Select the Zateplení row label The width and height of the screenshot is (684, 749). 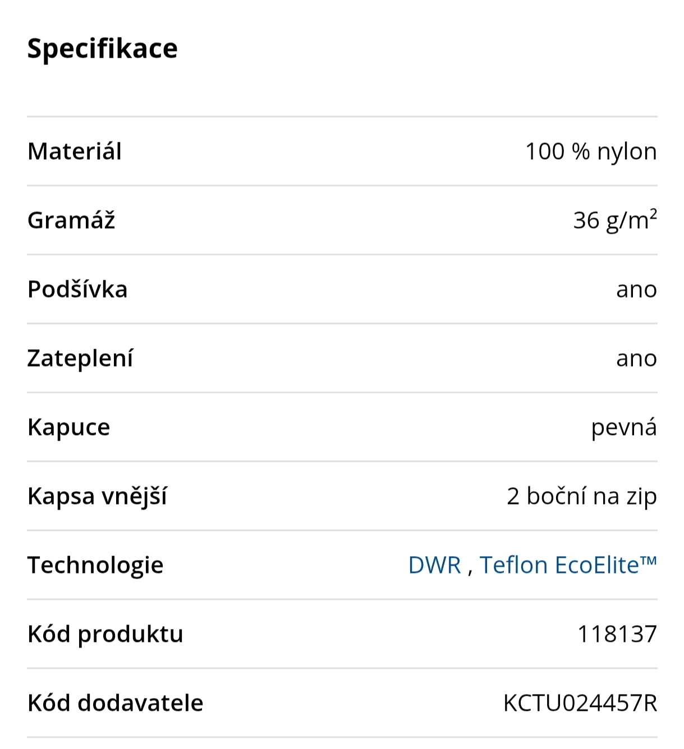click(80, 358)
